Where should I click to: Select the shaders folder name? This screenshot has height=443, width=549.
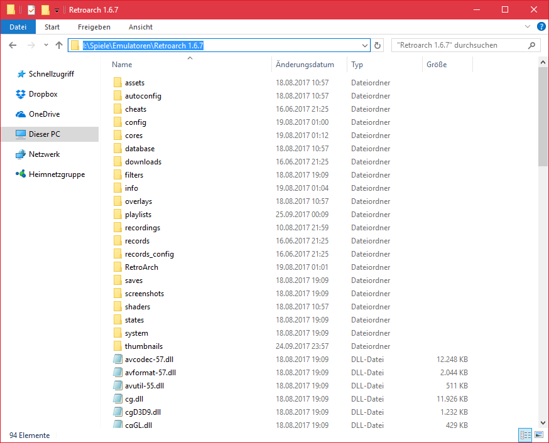(138, 307)
